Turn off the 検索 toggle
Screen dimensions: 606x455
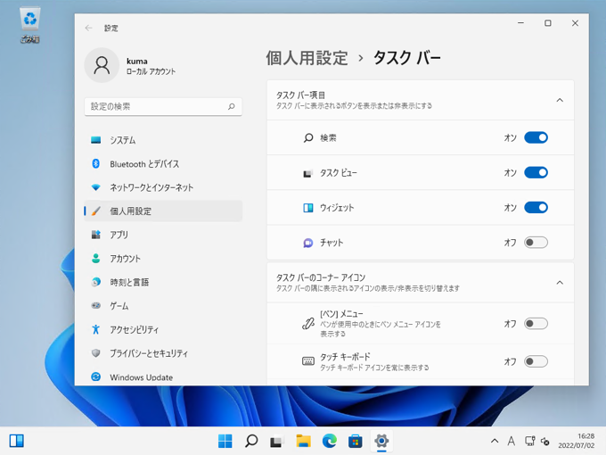(536, 137)
